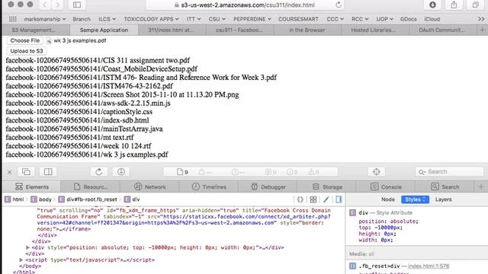
Task: Go forward with Safari's forward arrow
Action: coord(58,5)
